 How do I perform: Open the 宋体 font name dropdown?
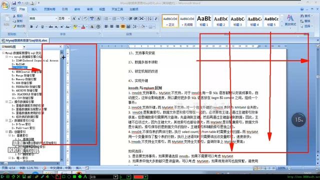coord(56,18)
